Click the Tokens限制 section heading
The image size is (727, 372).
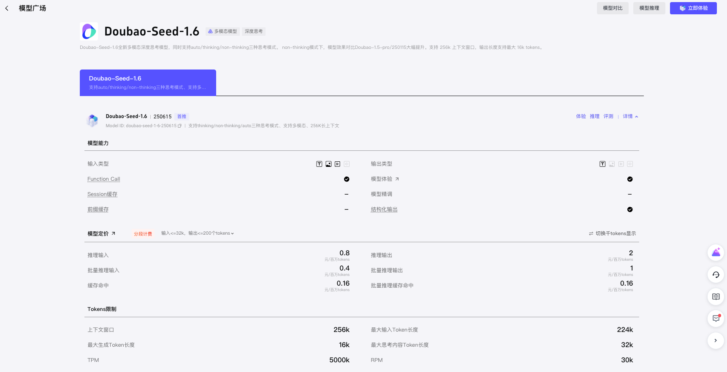102,309
